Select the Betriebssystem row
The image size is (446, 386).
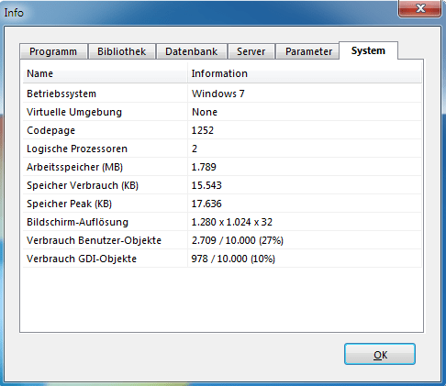pyautogui.click(x=222, y=94)
